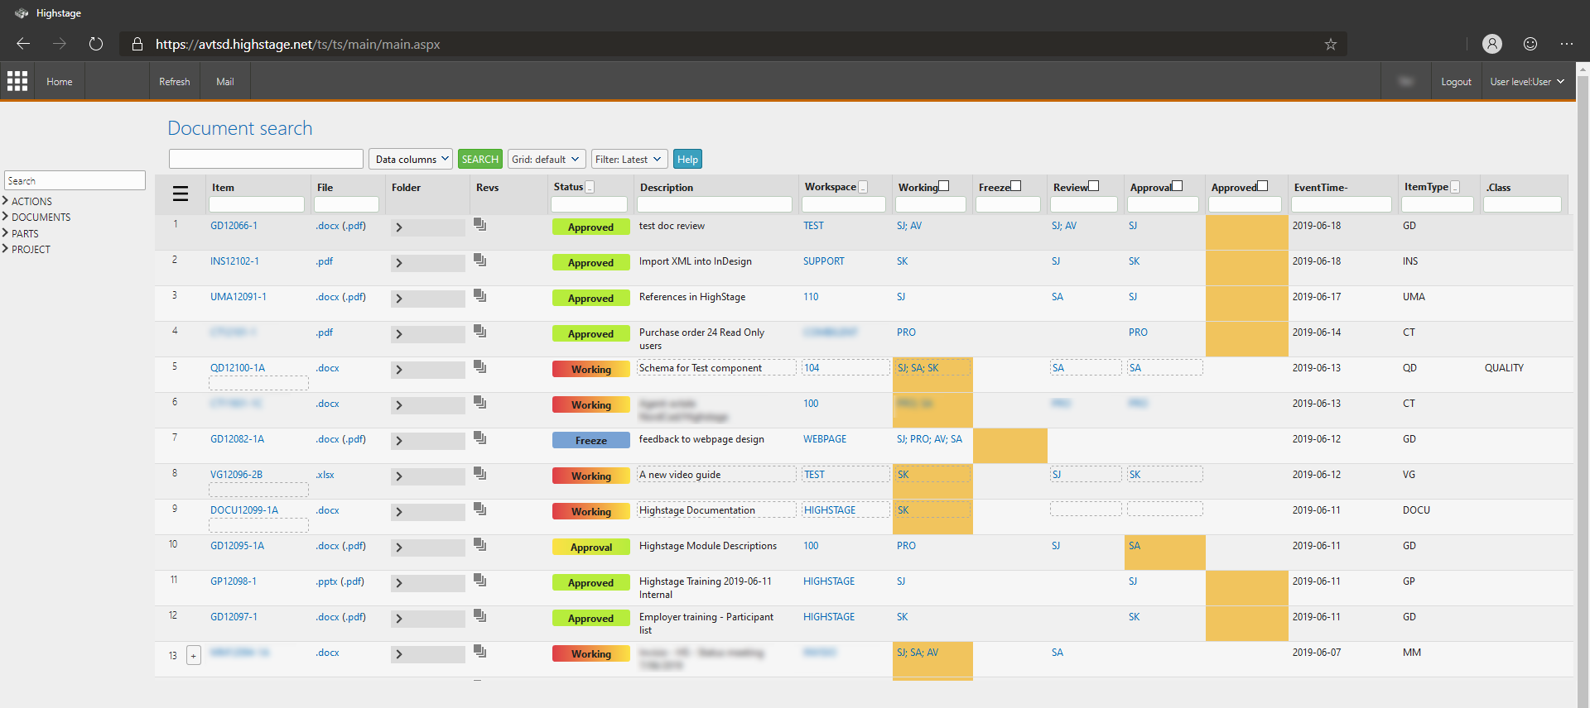The height and width of the screenshot is (708, 1590).
Task: Go to Home menu item
Action: [60, 82]
